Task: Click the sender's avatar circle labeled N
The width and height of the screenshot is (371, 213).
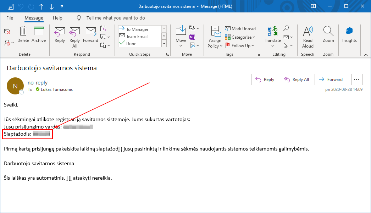Action: click(x=15, y=86)
